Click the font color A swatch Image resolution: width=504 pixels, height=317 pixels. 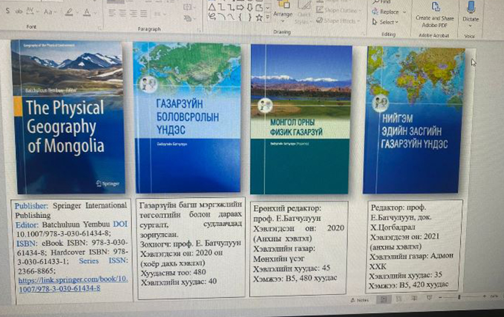(87, 12)
